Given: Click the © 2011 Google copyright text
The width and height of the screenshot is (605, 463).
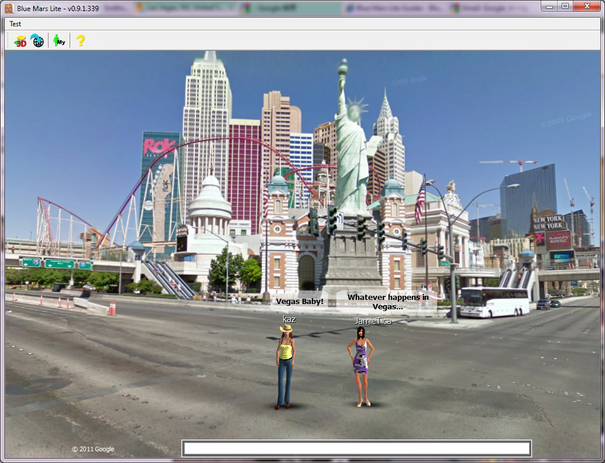Looking at the screenshot, I should point(93,449).
